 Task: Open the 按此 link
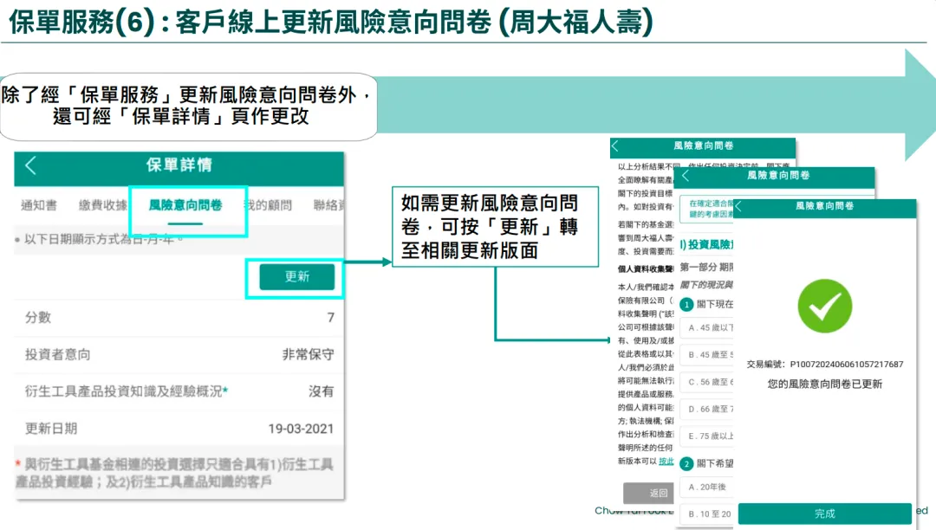click(666, 462)
